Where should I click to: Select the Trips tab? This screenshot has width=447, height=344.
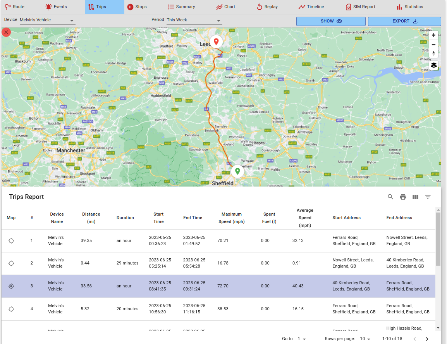coord(105,7)
